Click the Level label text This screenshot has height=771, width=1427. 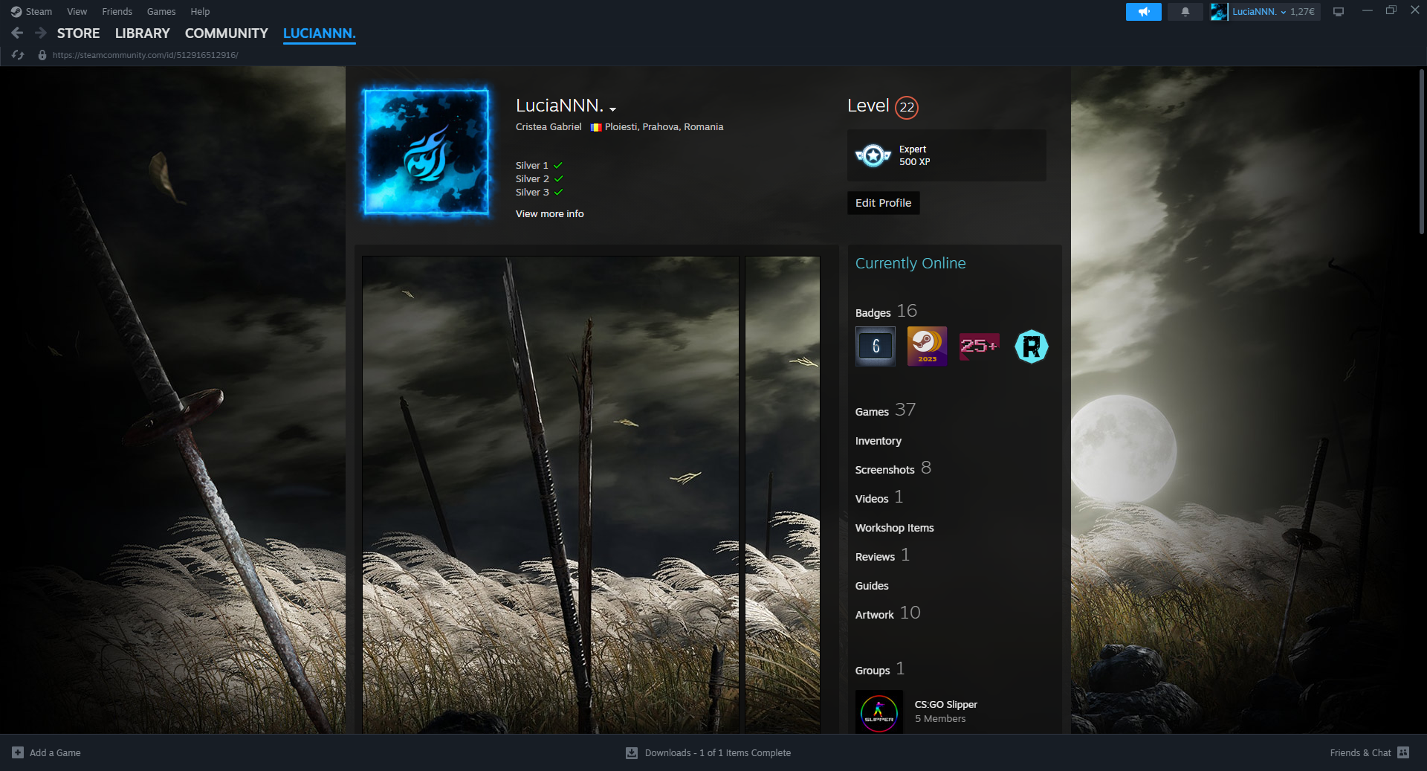point(868,106)
